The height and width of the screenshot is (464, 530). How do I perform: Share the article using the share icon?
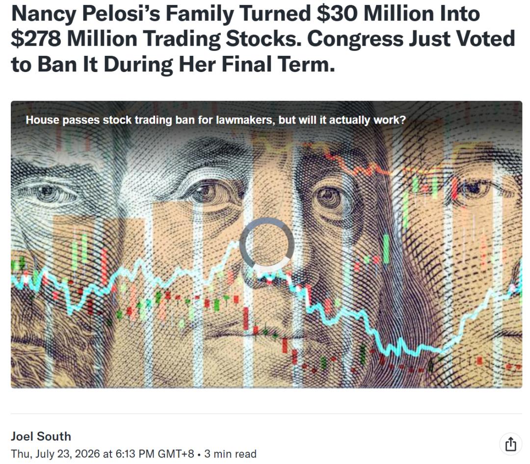(x=510, y=444)
